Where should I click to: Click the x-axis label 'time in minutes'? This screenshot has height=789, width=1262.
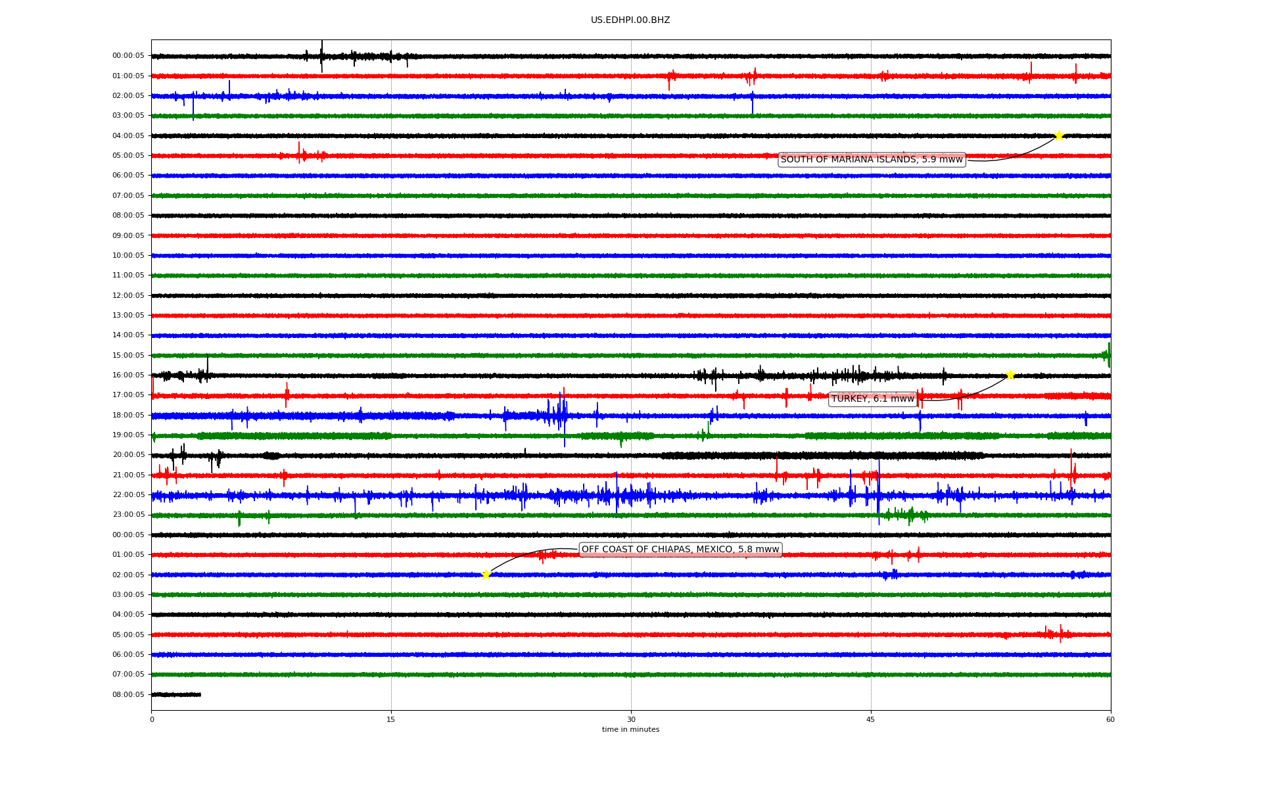point(630,730)
